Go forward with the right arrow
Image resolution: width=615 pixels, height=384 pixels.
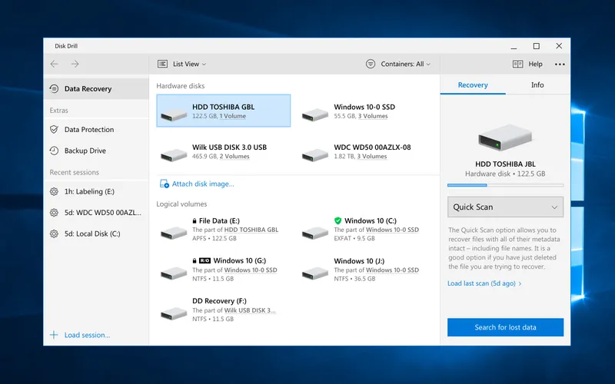tap(75, 64)
